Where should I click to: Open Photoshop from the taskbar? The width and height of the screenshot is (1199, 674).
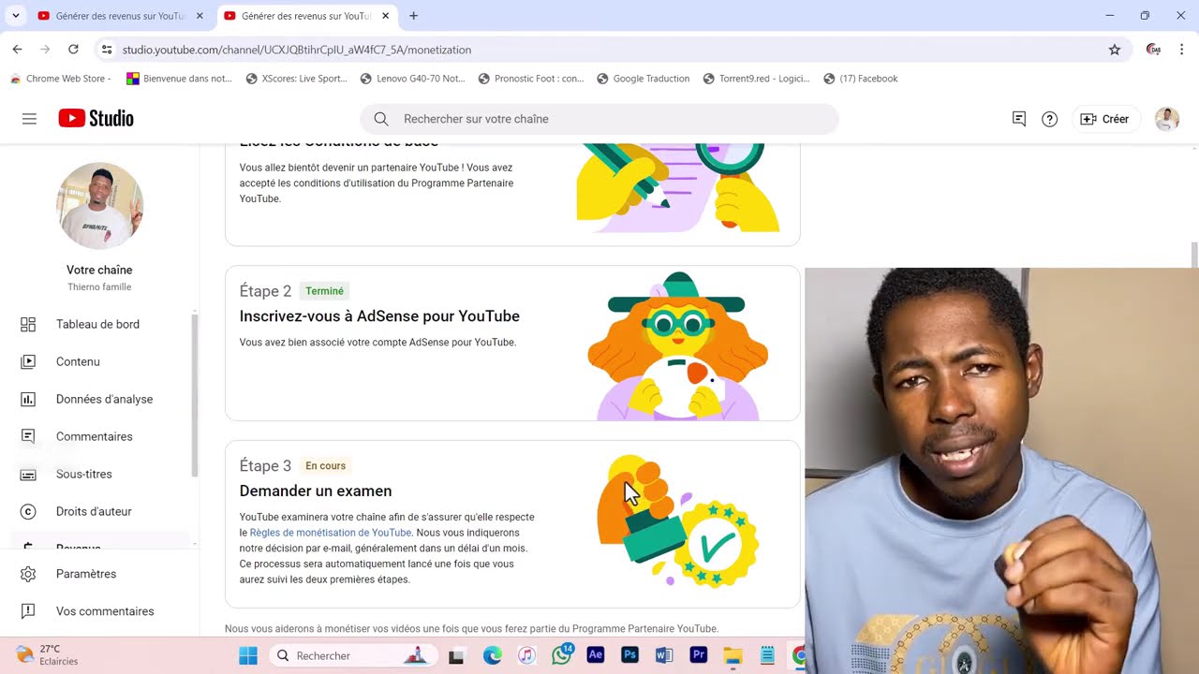(x=630, y=656)
